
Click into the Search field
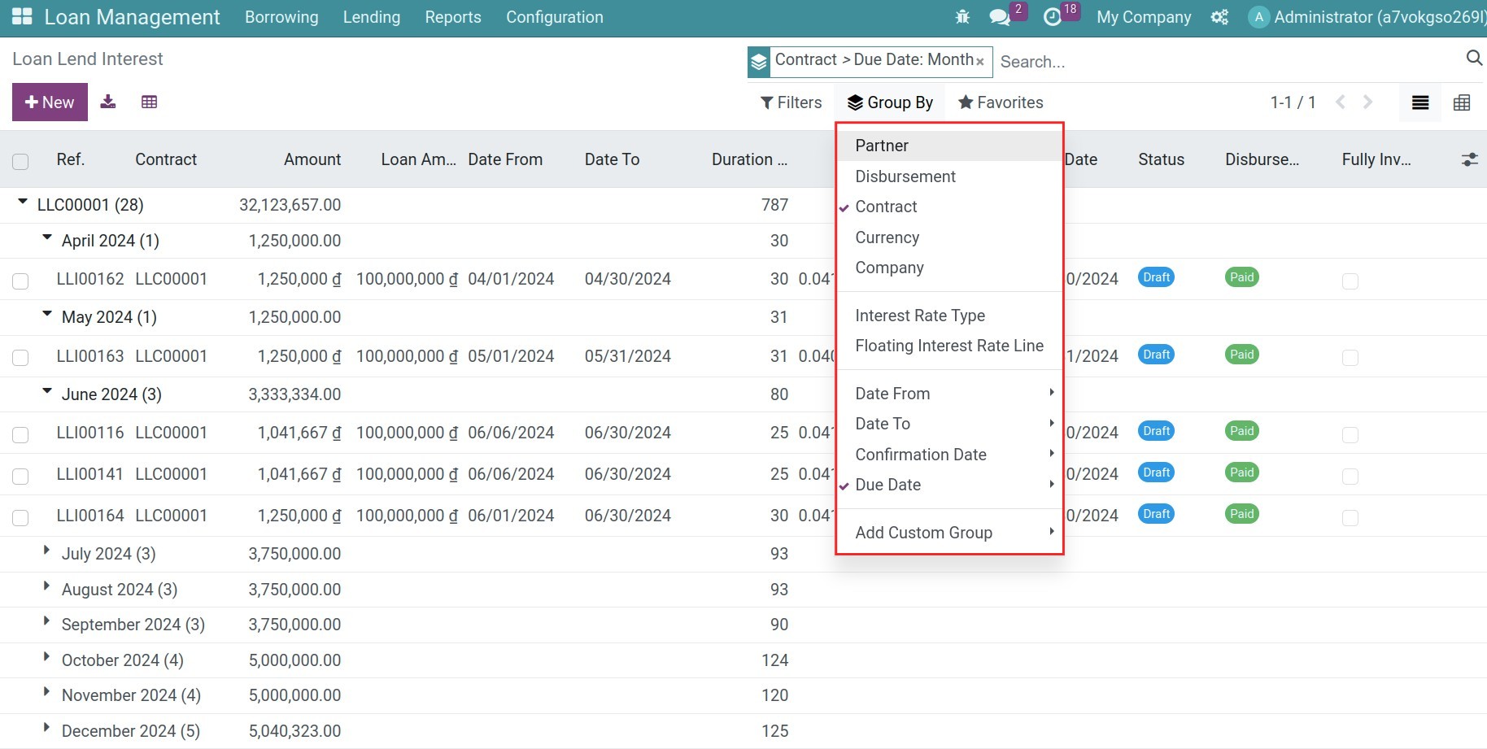[1228, 62]
